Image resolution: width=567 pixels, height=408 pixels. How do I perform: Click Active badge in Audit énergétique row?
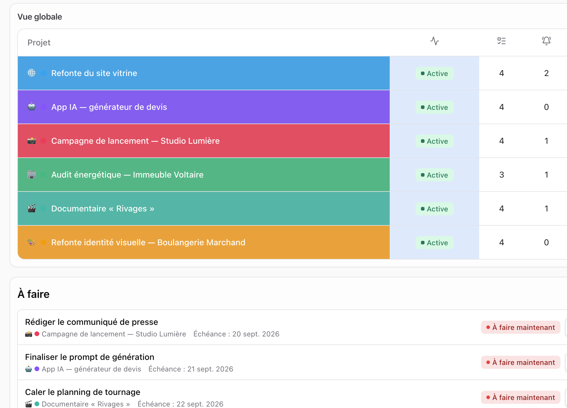435,175
